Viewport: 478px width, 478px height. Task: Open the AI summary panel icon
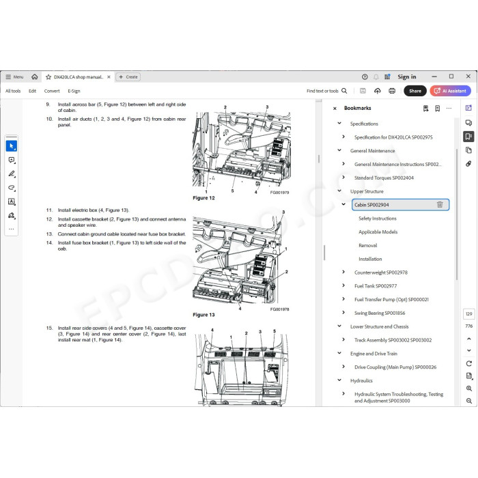(x=468, y=108)
